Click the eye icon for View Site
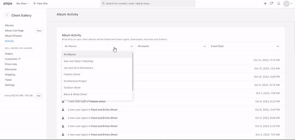Viewport: 295px width, 140px height. 34,3
